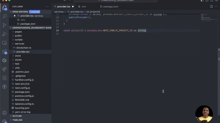Expand the utils folder
The width and height of the screenshot is (220, 123).
click(x=17, y=68)
